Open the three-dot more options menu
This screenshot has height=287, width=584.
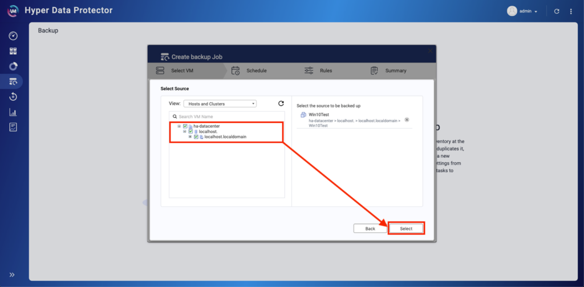pyautogui.click(x=571, y=11)
